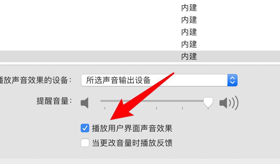Viewport: 280px width, 164px height.
Task: Select the third 内建 list entry
Action: pos(189,32)
